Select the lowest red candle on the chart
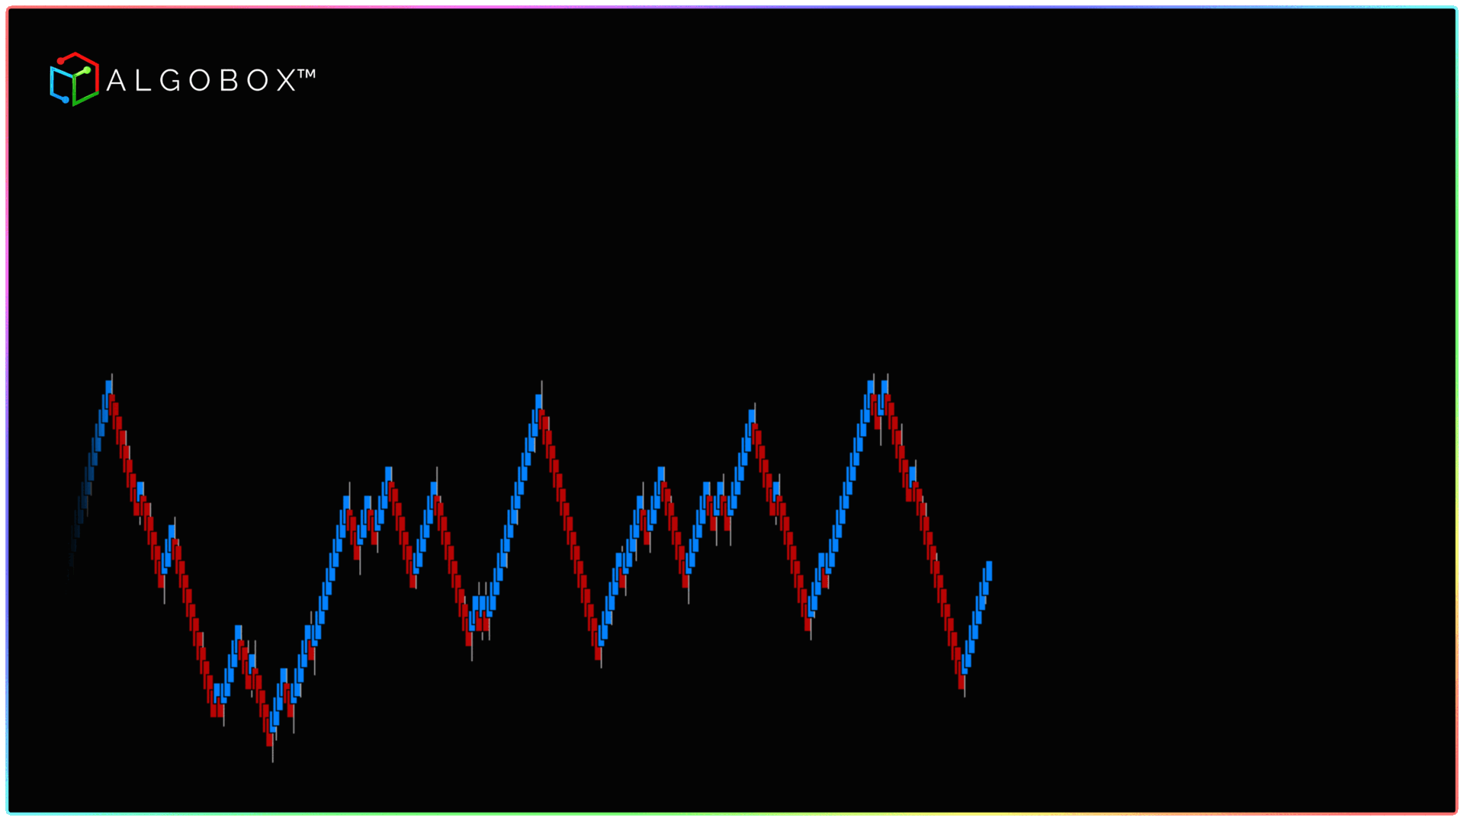This screenshot has height=821, width=1464. click(269, 738)
